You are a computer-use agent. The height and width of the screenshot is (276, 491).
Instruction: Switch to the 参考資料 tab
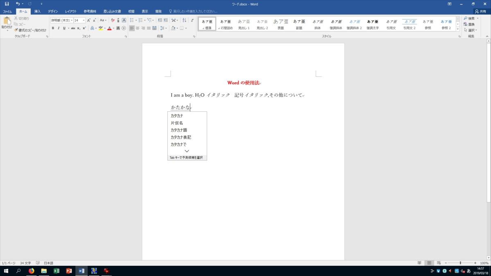point(90,11)
